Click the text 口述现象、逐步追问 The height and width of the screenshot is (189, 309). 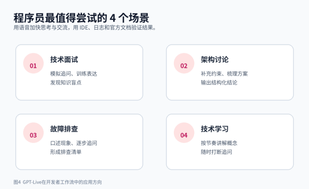pyautogui.click(x=74, y=143)
